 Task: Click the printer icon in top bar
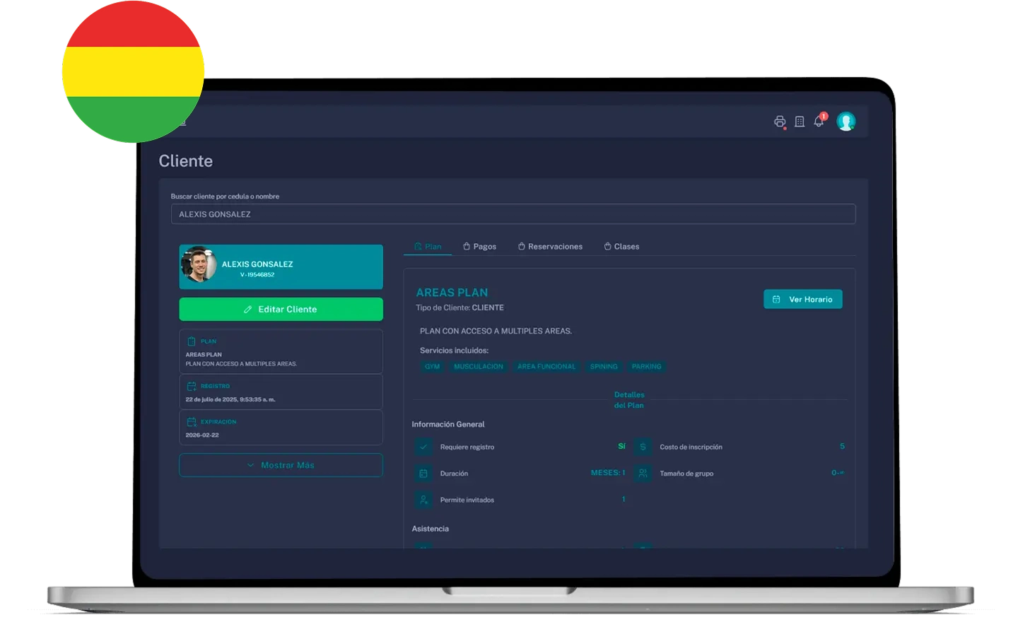(x=780, y=122)
